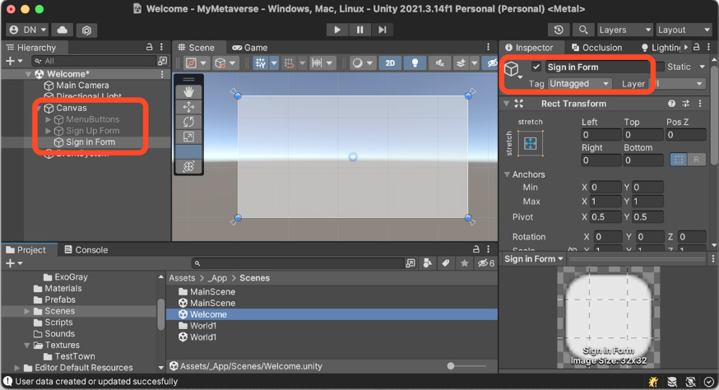Expand the Sign Up Form tree item
This screenshot has width=719, height=390.
point(49,131)
